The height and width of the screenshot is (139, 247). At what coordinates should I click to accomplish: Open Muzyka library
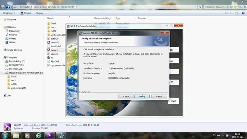13,35
